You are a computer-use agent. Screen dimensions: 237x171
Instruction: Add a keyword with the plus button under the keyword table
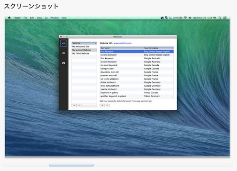click(x=102, y=105)
